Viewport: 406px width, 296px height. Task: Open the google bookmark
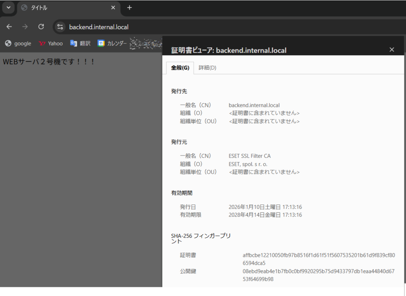pos(18,44)
